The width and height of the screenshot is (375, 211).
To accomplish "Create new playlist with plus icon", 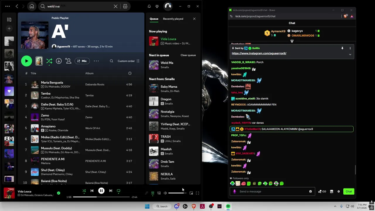I will pos(9,28).
